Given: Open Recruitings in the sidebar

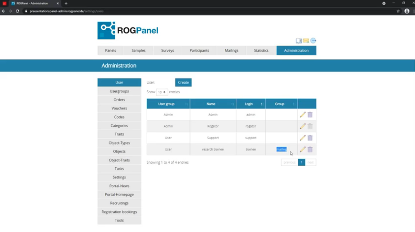Looking at the screenshot, I should (x=119, y=203).
